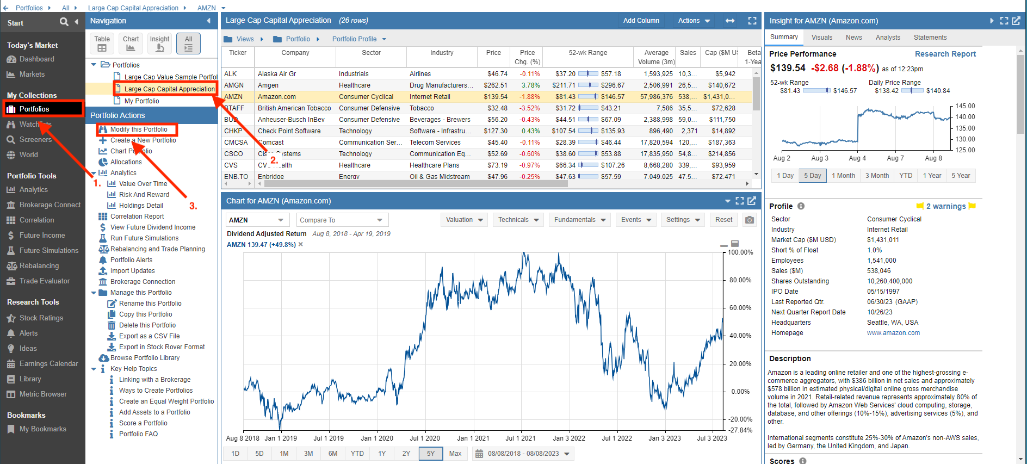Set chart period to YTD
Image resolution: width=1027 pixels, height=464 pixels.
pyautogui.click(x=357, y=454)
